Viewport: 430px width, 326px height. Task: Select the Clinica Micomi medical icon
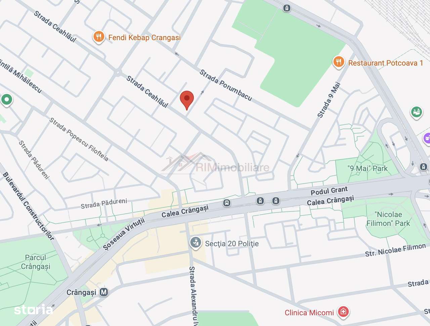(343, 312)
